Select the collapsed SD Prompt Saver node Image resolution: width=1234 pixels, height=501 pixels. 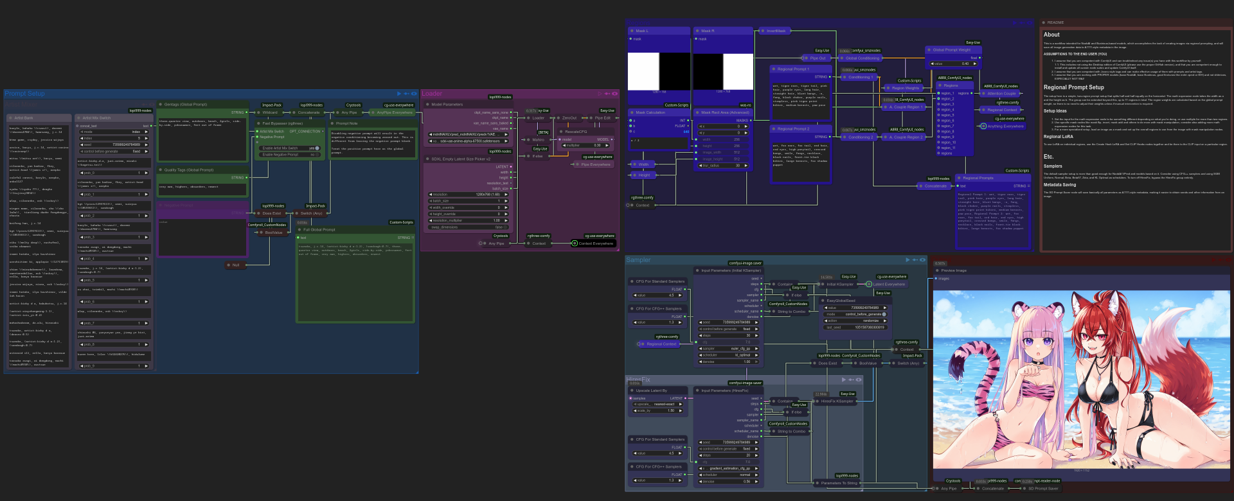pos(1040,489)
